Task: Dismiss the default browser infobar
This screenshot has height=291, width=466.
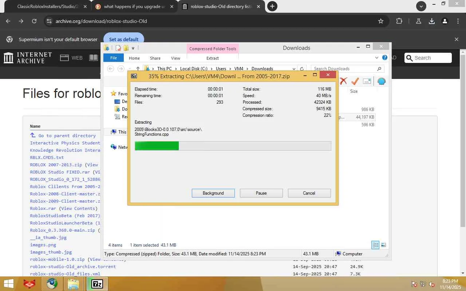Action: click(457, 39)
